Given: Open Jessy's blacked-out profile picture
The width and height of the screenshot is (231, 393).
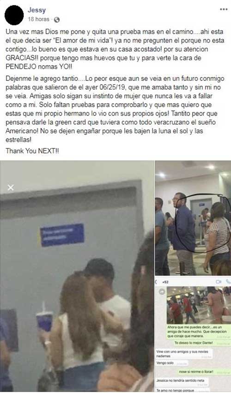Looking at the screenshot, I should tap(14, 15).
